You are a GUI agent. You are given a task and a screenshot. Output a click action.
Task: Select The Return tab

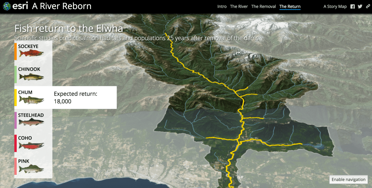click(290, 7)
